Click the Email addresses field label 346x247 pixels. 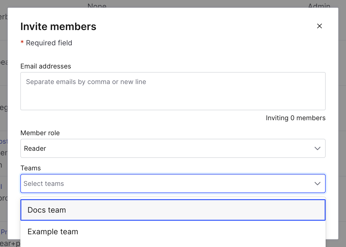tap(46, 66)
